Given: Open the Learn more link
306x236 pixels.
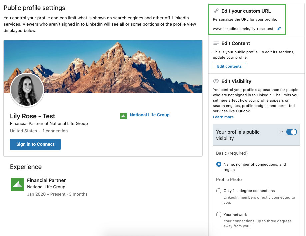Looking at the screenshot, I should tap(223, 117).
